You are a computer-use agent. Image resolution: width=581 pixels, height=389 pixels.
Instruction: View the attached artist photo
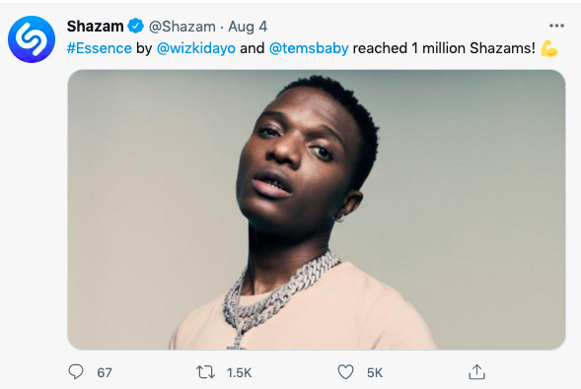click(x=317, y=210)
